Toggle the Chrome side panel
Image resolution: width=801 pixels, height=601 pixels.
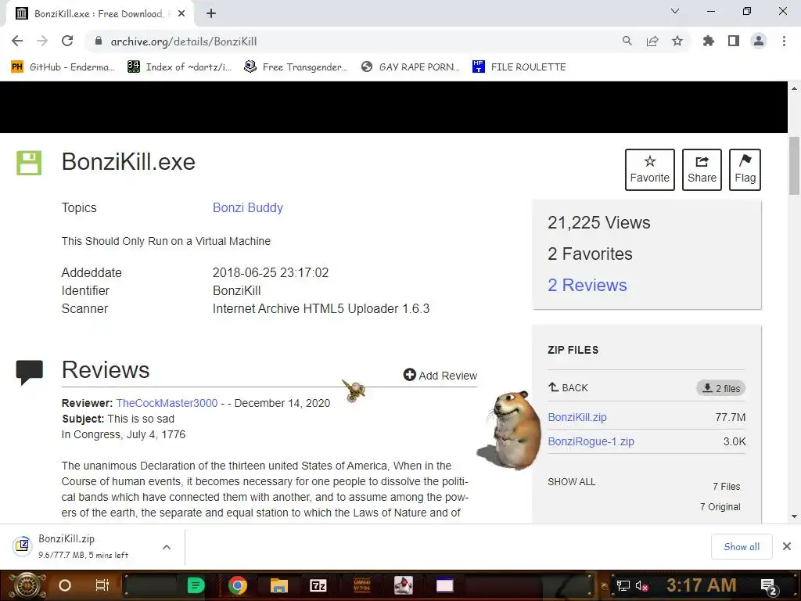[734, 41]
